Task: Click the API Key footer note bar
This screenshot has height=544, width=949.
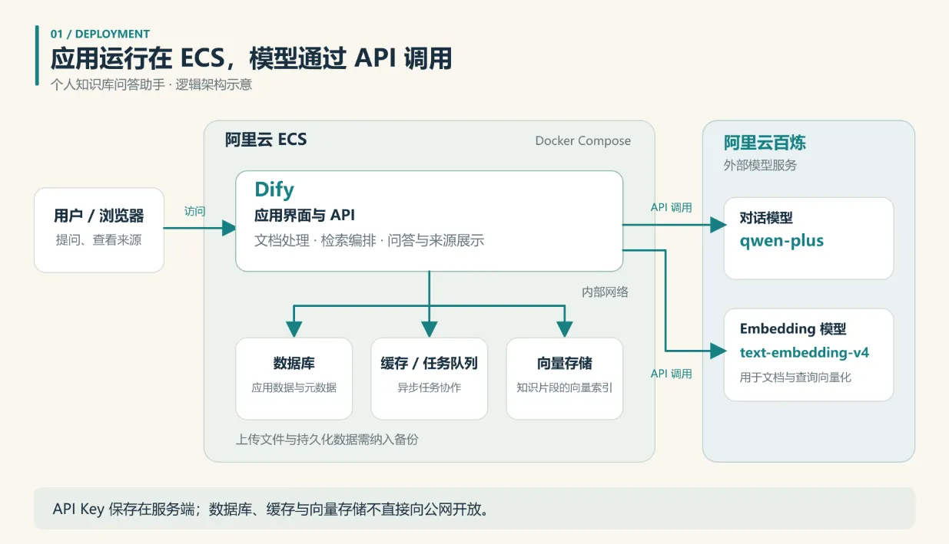Action: point(474,508)
